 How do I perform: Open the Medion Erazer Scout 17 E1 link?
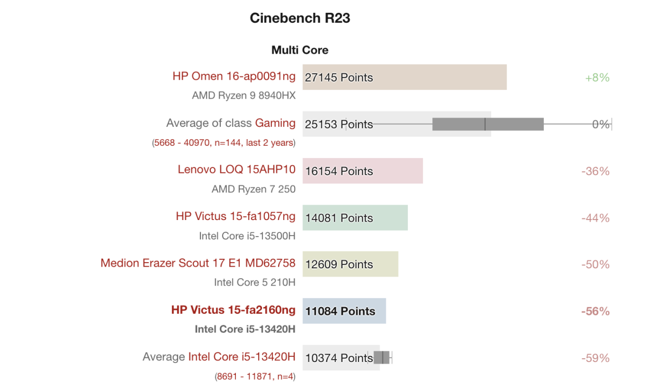pyautogui.click(x=198, y=263)
